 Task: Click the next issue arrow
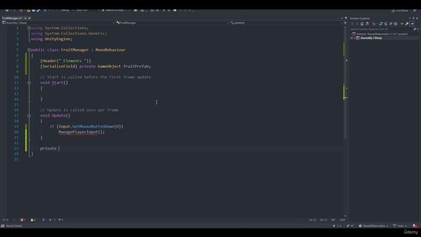[x=50, y=220]
